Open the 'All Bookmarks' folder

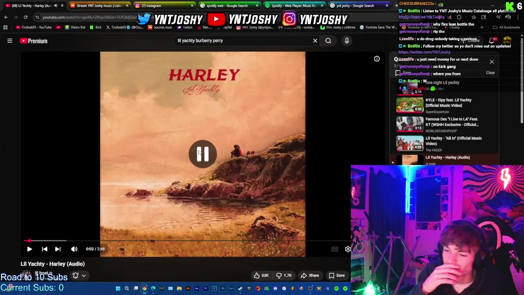coord(506,27)
